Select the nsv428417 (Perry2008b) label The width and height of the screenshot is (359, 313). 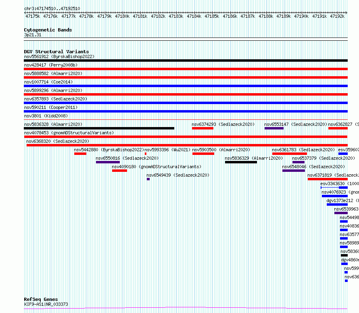click(x=51, y=65)
